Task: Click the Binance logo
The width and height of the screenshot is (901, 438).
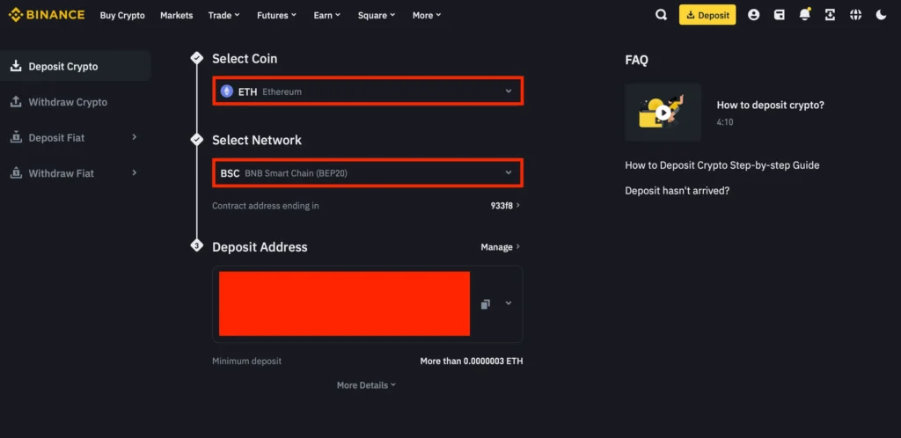Action: [47, 15]
